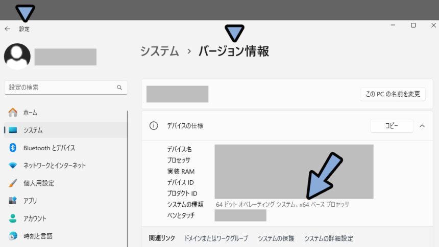Open Bluetooth とデバイス settings
This screenshot has width=439, height=247.
point(65,148)
